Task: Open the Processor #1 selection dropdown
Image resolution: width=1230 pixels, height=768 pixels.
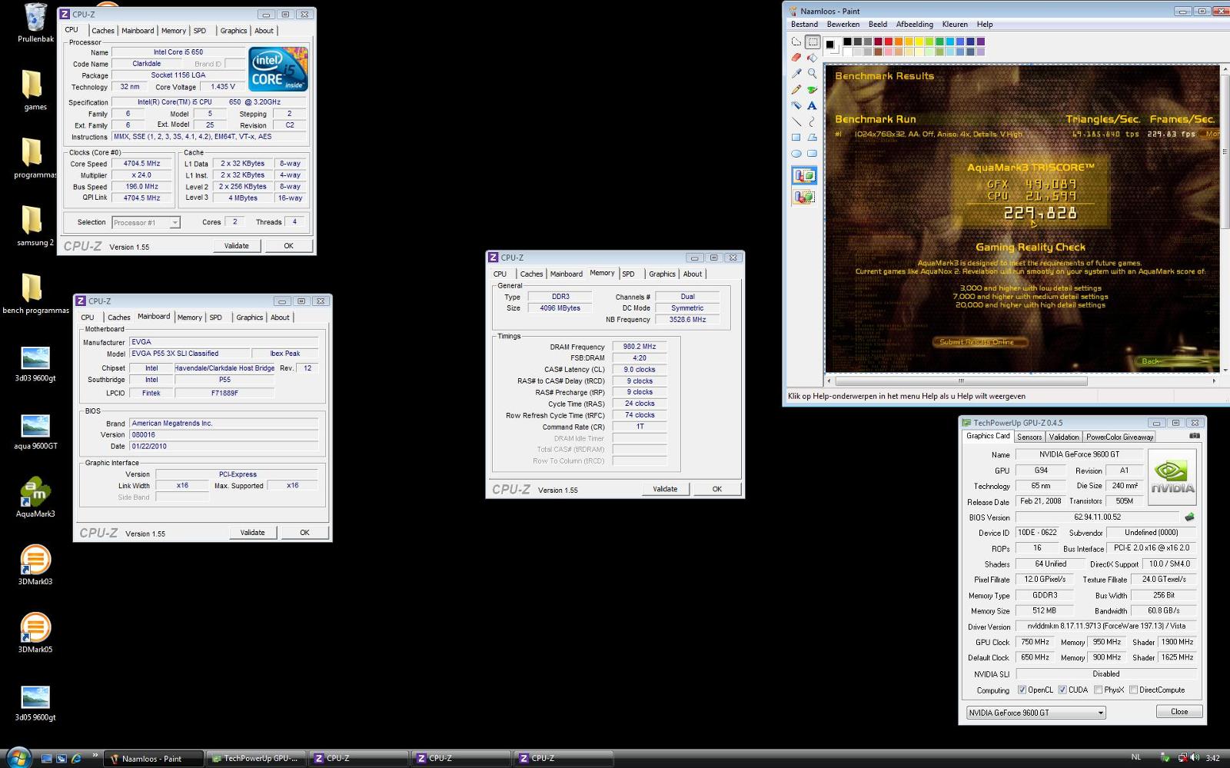Action: click(x=146, y=222)
